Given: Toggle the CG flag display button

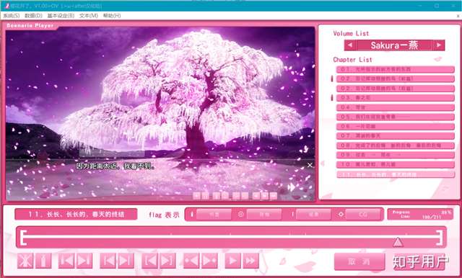Looking at the screenshot, I should tap(363, 215).
